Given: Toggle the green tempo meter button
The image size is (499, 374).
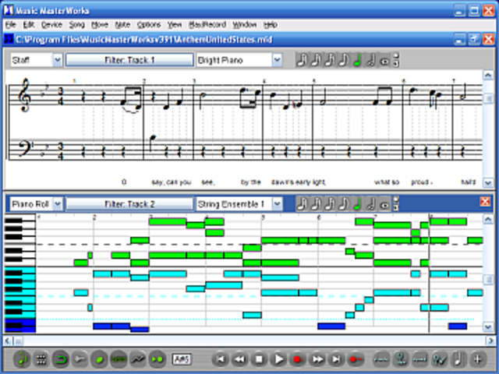Looking at the screenshot, I should (x=119, y=359).
